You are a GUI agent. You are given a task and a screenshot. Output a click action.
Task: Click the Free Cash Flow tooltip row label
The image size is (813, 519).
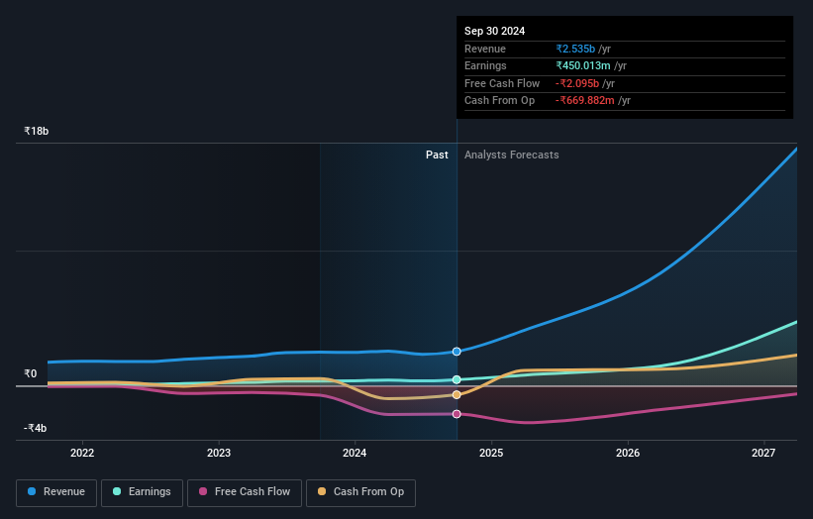pyautogui.click(x=502, y=83)
